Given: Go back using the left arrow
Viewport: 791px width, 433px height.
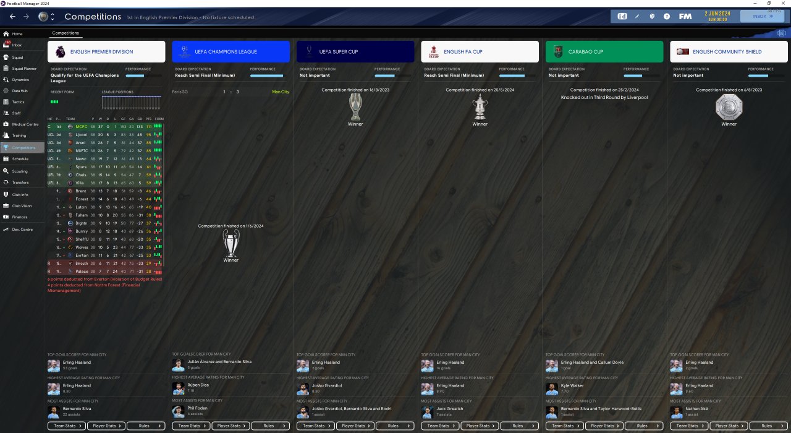Looking at the screenshot, I should pyautogui.click(x=12, y=17).
